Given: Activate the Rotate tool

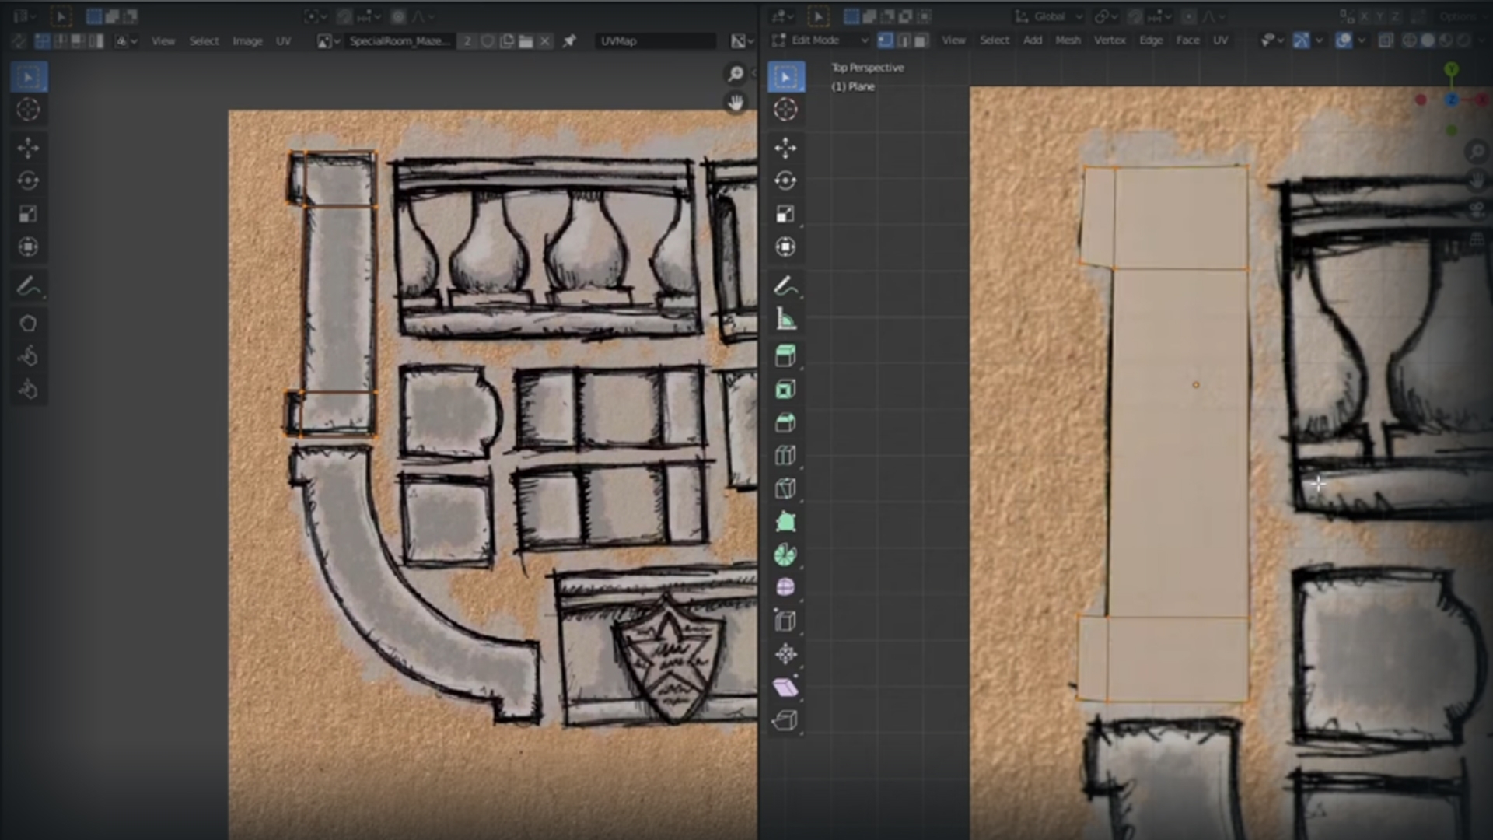Looking at the screenshot, I should click(x=785, y=180).
